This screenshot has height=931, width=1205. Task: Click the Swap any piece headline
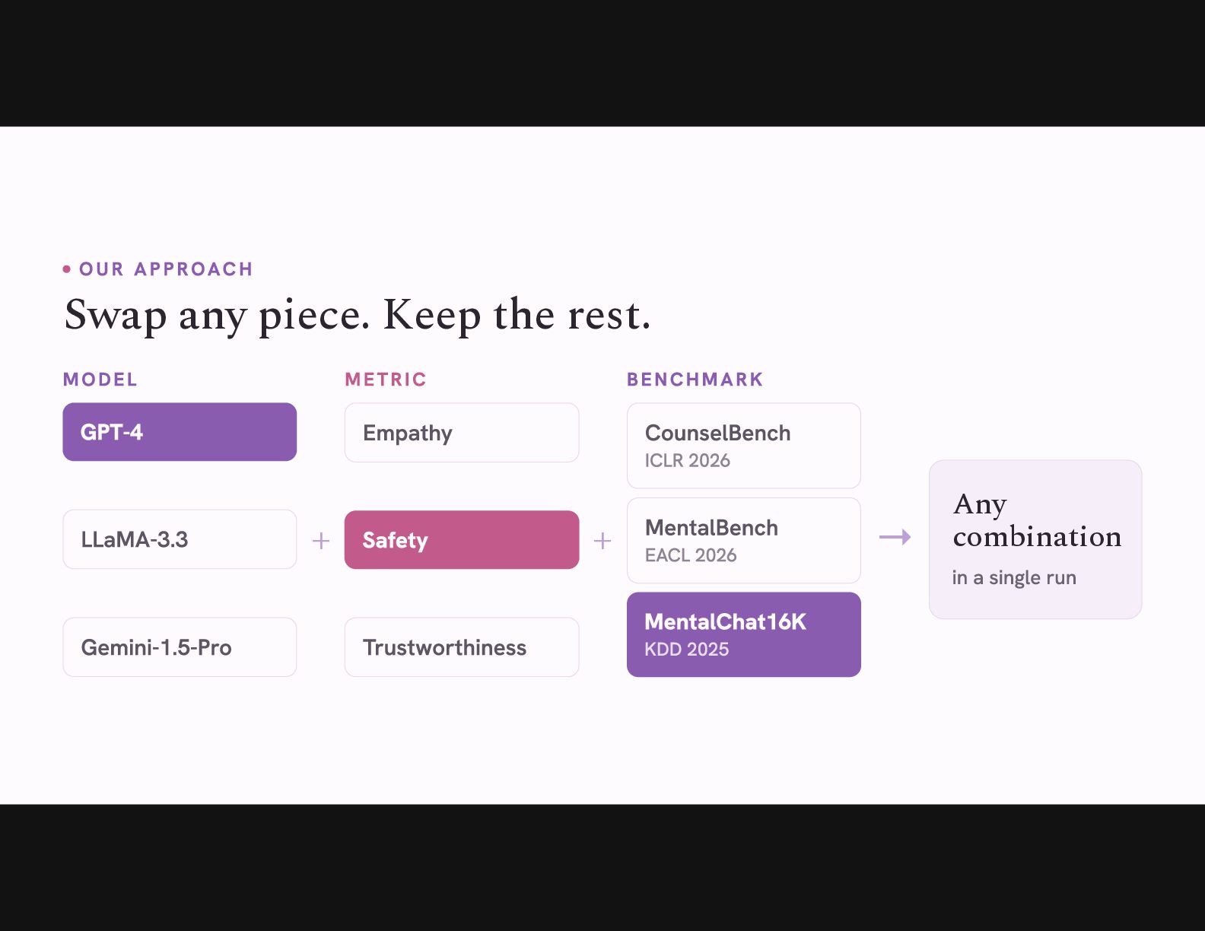tap(358, 315)
